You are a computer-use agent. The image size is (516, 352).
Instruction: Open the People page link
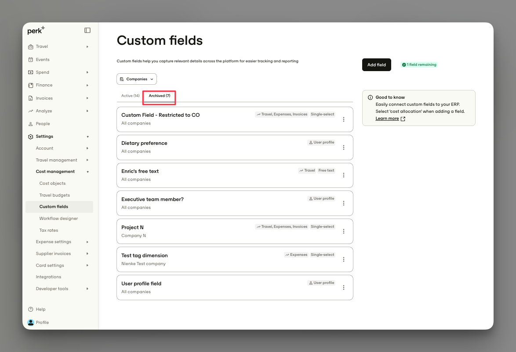43,124
